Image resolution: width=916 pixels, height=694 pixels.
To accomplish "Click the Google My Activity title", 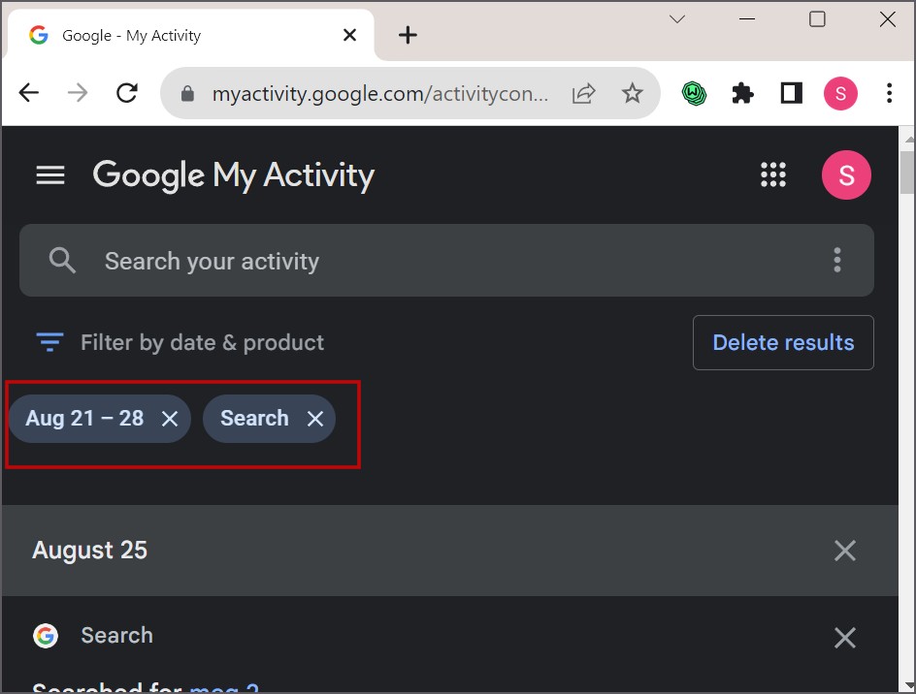I will 234,175.
